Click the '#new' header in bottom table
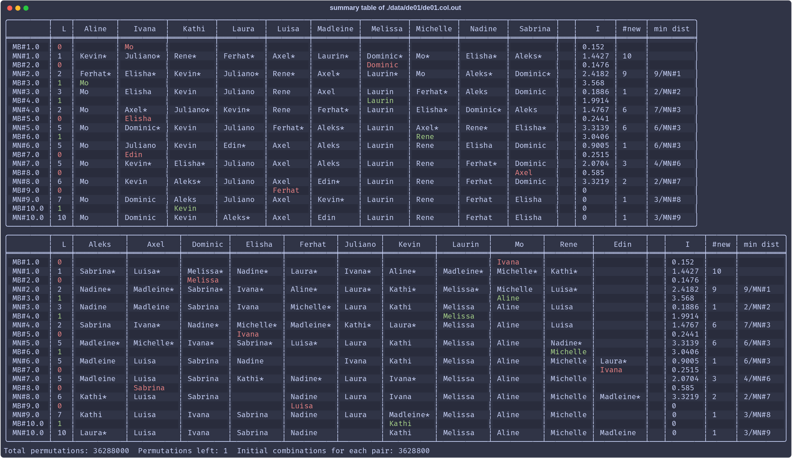This screenshot has width=792, height=458. click(x=721, y=244)
